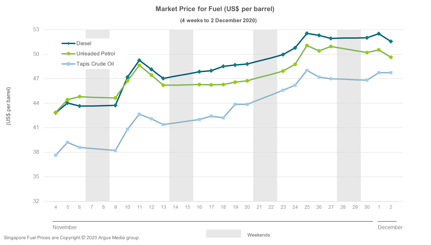
Task: Click the Tapis Crude Oil legend square marker
Action: click(x=69, y=64)
